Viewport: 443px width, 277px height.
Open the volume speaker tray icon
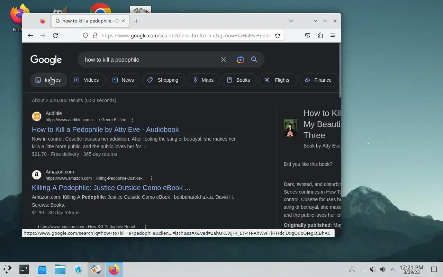pos(383,269)
